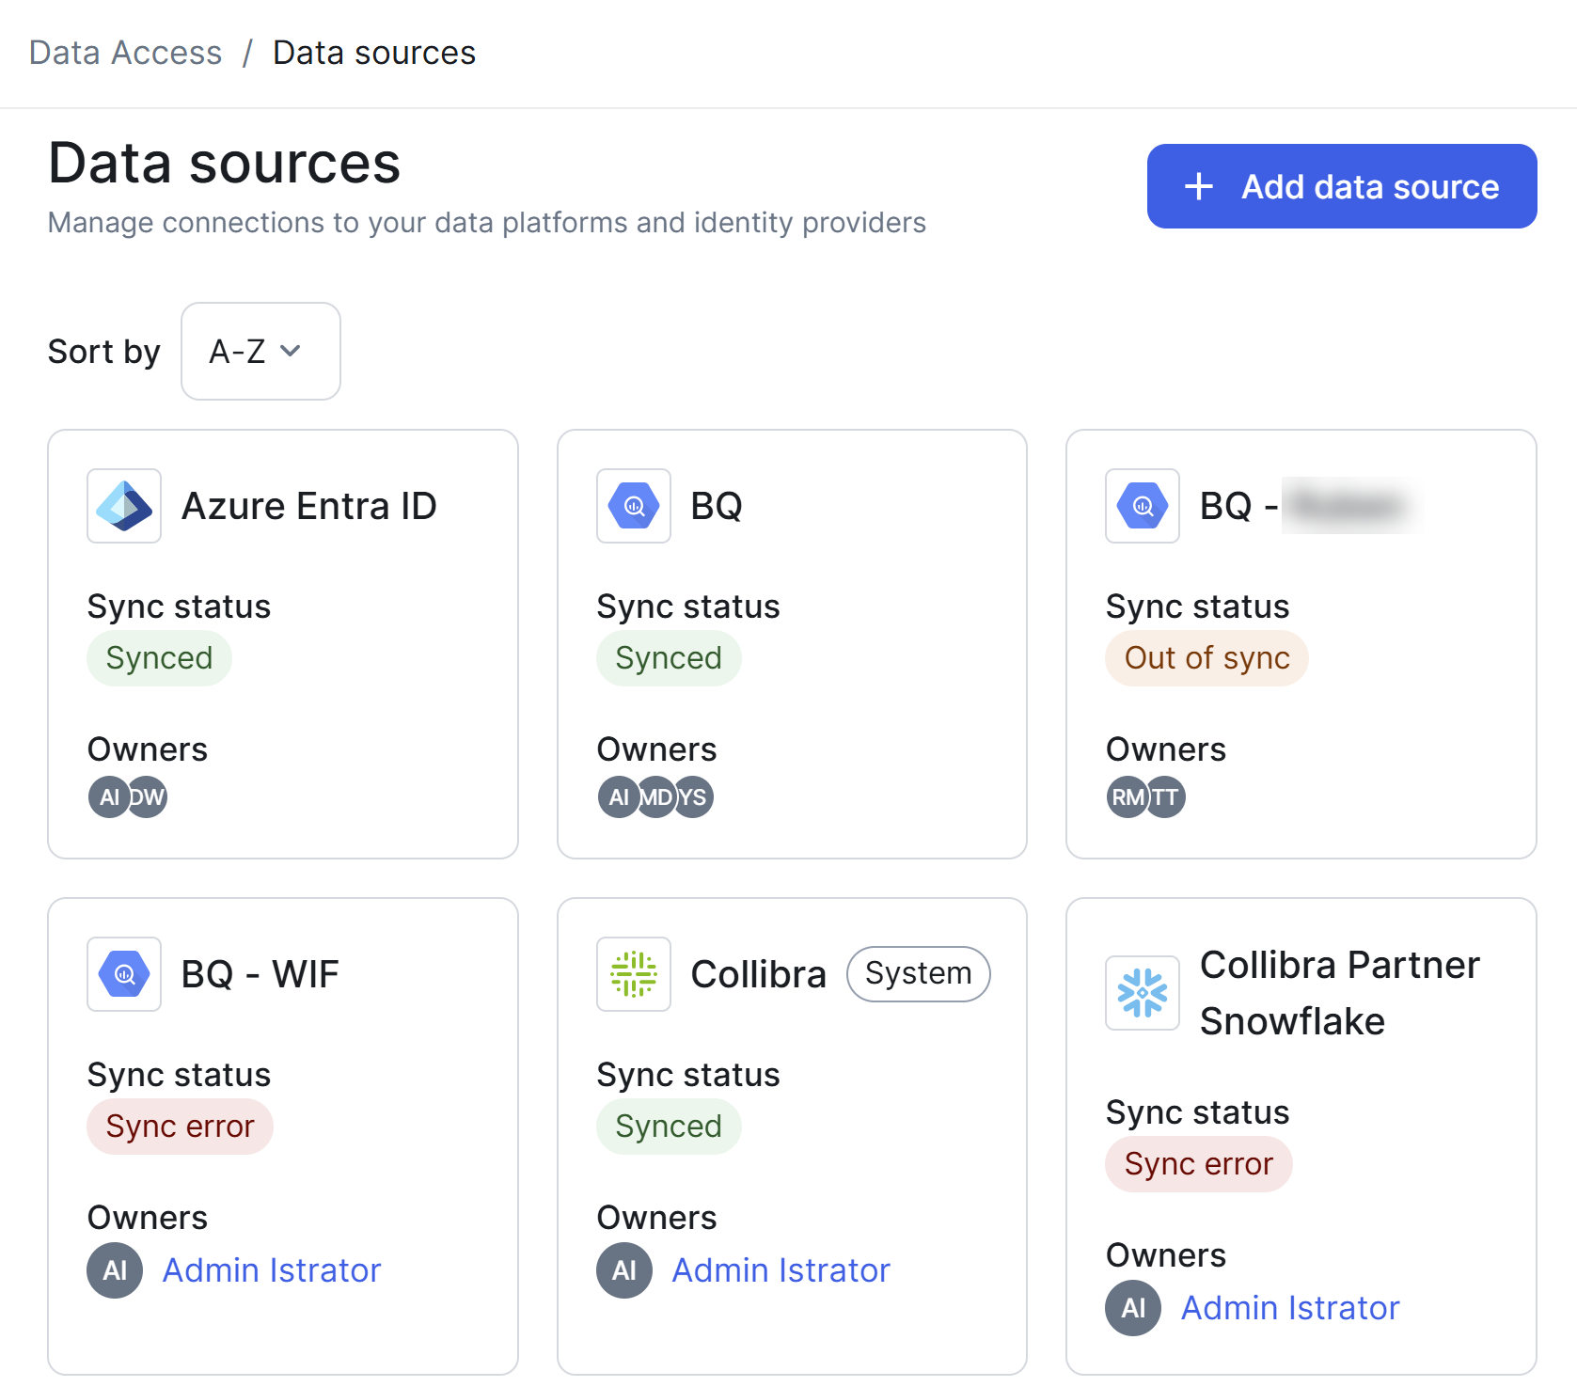Open the Sort by A-Z dropdown
The width and height of the screenshot is (1577, 1387).
pos(260,351)
